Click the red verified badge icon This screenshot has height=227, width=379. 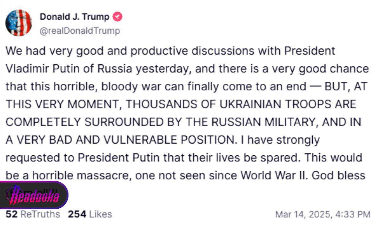coord(118,17)
